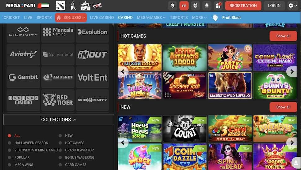Open the settings gear dropdown
Image resolution: width=301 pixels, height=170 pixels.
click(293, 6)
